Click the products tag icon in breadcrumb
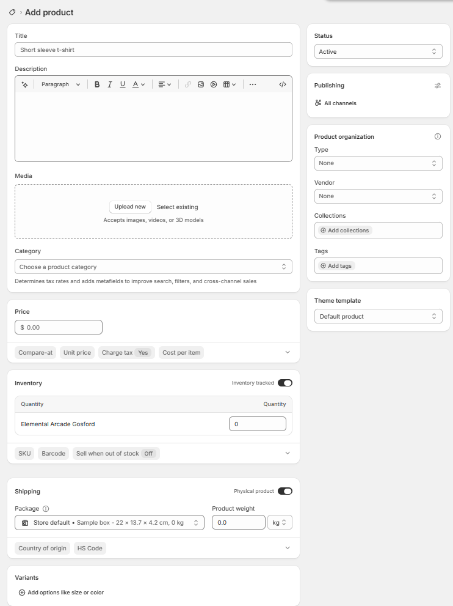 [x=12, y=12]
